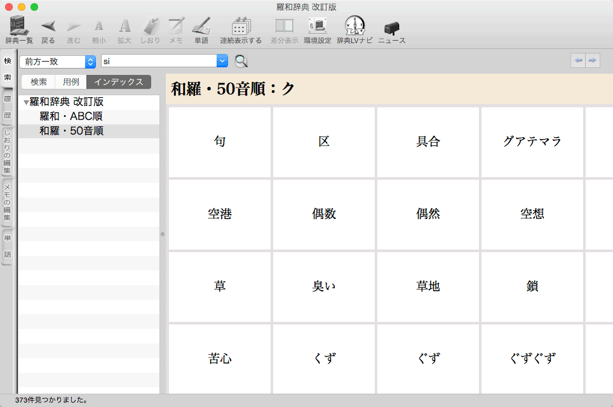Click the magnifying glass search icon

pyautogui.click(x=241, y=62)
